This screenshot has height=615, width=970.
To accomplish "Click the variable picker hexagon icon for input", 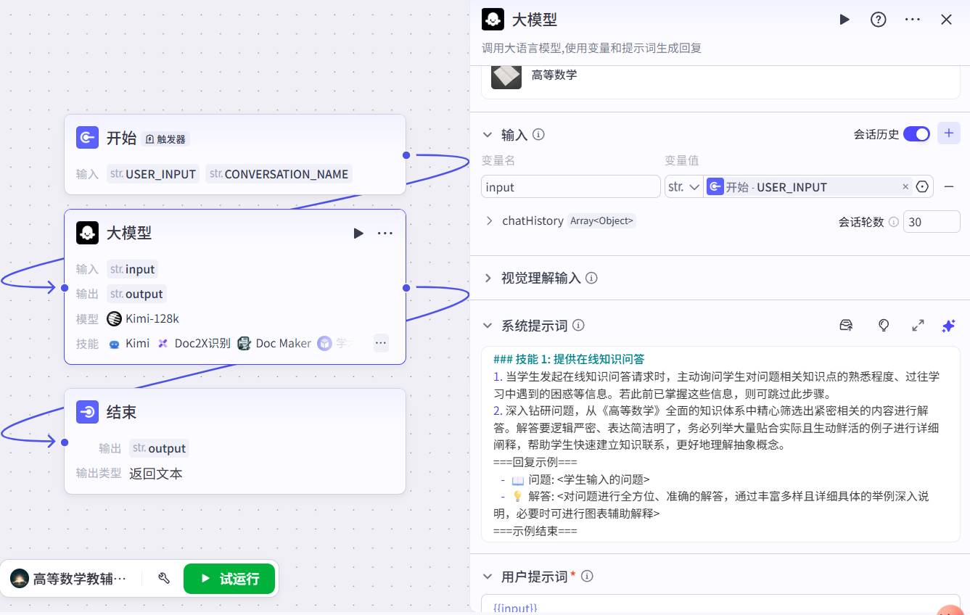I will (x=922, y=187).
